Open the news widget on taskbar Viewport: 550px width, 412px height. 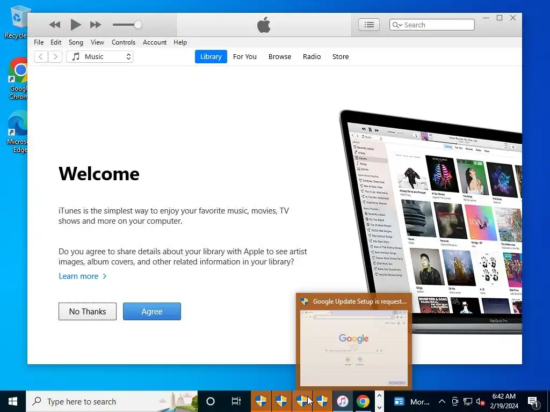coord(411,401)
